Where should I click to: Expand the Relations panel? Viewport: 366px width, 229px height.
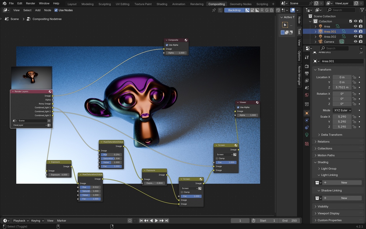click(x=323, y=142)
